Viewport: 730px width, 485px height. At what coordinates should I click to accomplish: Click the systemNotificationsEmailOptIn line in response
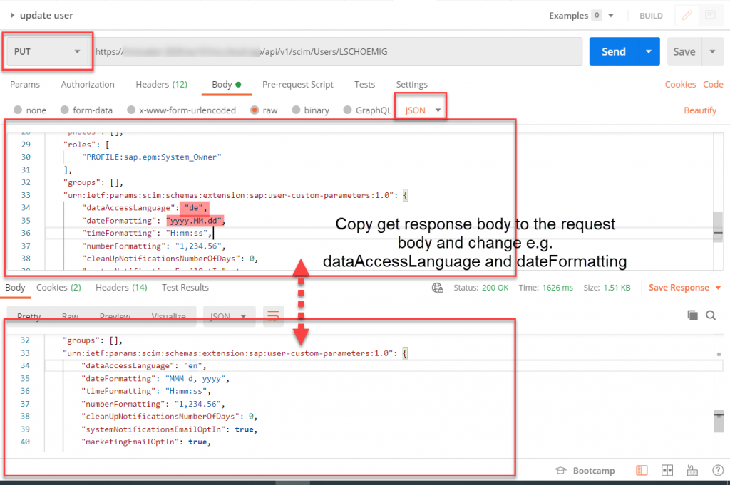(170, 429)
